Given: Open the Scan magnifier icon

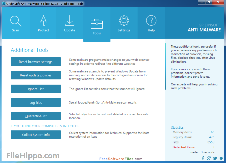Looking at the screenshot, I should tap(16, 21).
